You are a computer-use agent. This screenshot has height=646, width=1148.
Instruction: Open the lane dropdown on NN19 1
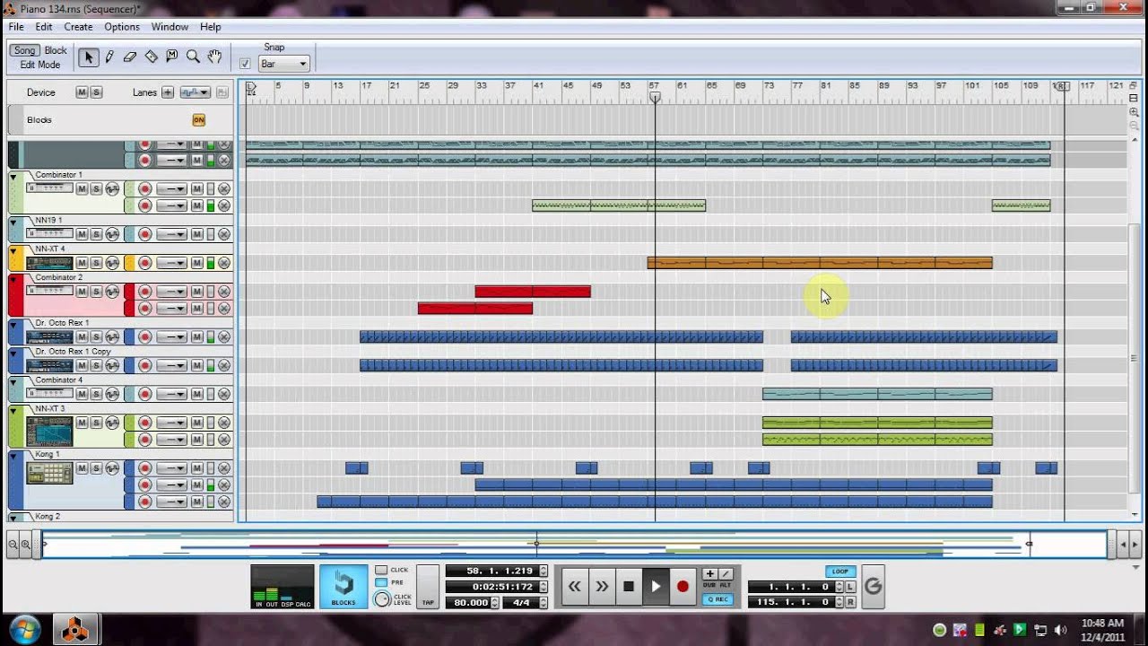[170, 234]
